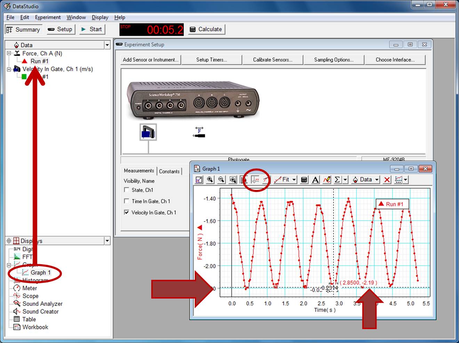
Task: Click the Summary button
Action: pyautogui.click(x=24, y=30)
